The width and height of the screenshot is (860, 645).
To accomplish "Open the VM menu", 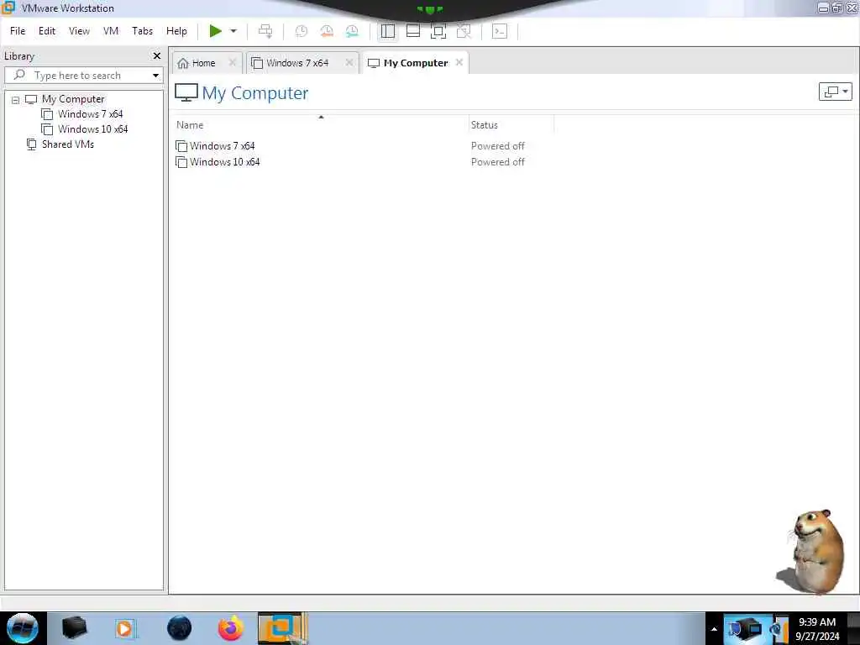I will pos(111,31).
